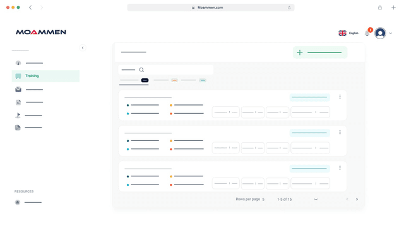Image resolution: width=404 pixels, height=235 pixels.
Task: Click first stat box in first card
Action: tap(226, 112)
